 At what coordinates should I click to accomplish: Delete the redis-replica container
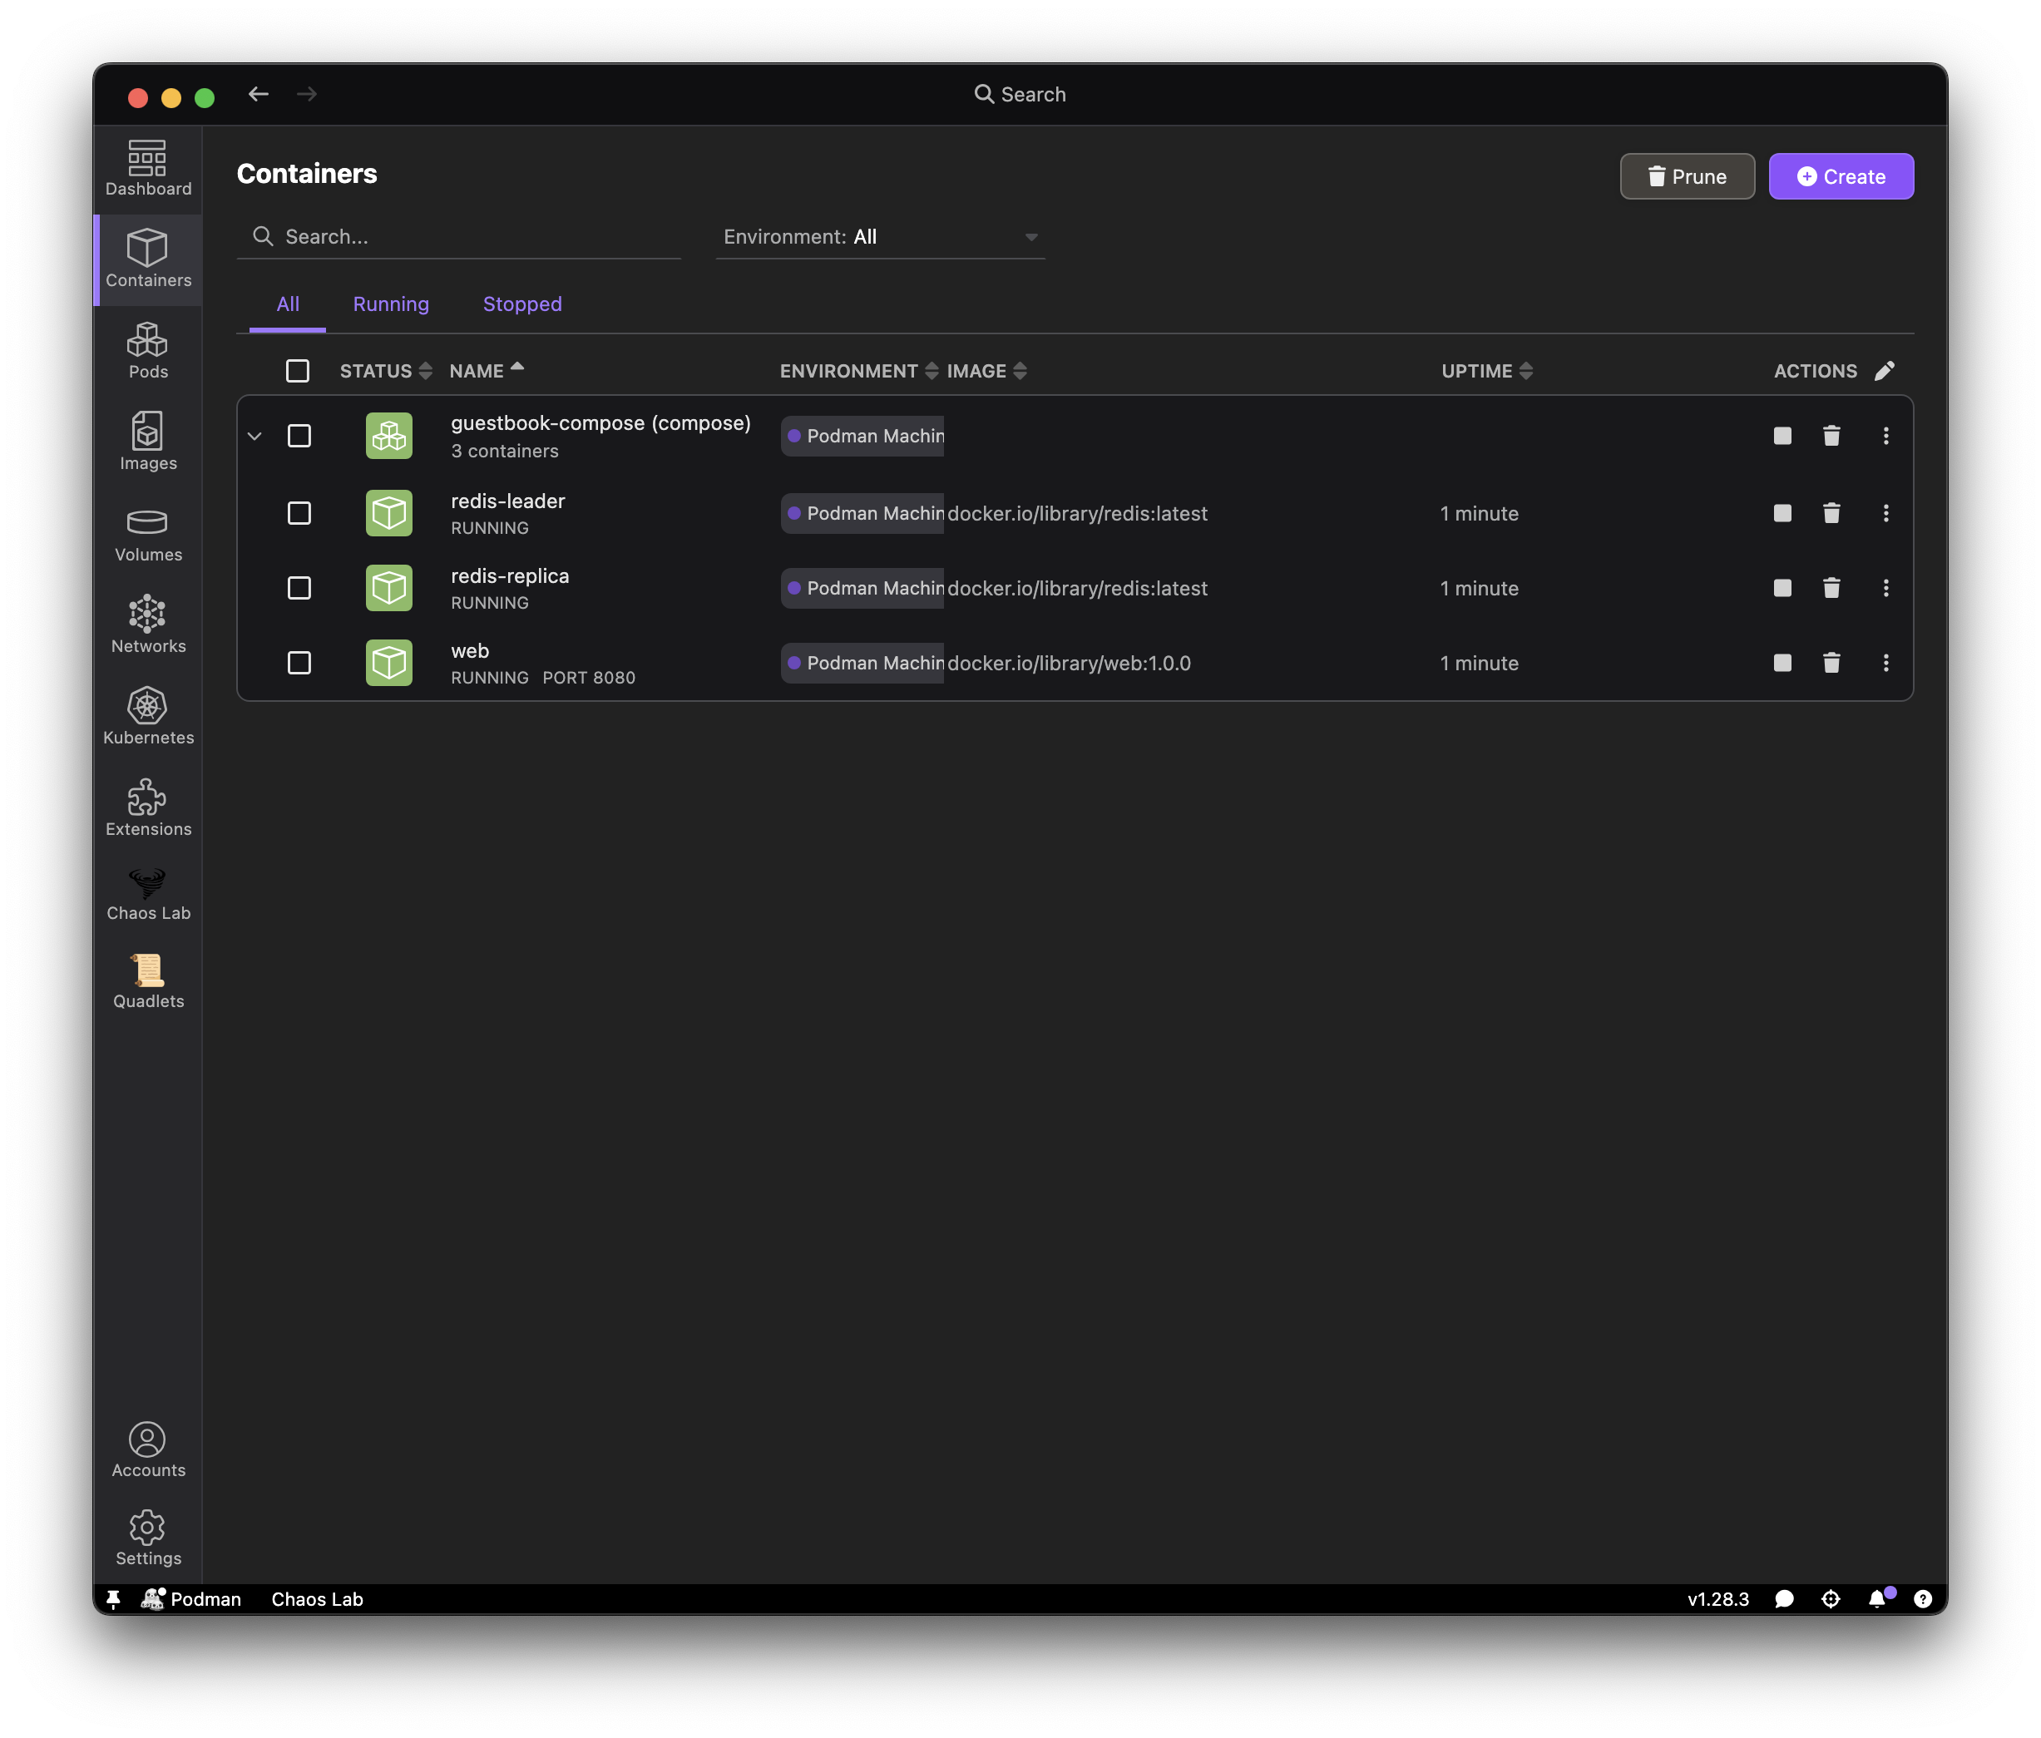(1831, 588)
